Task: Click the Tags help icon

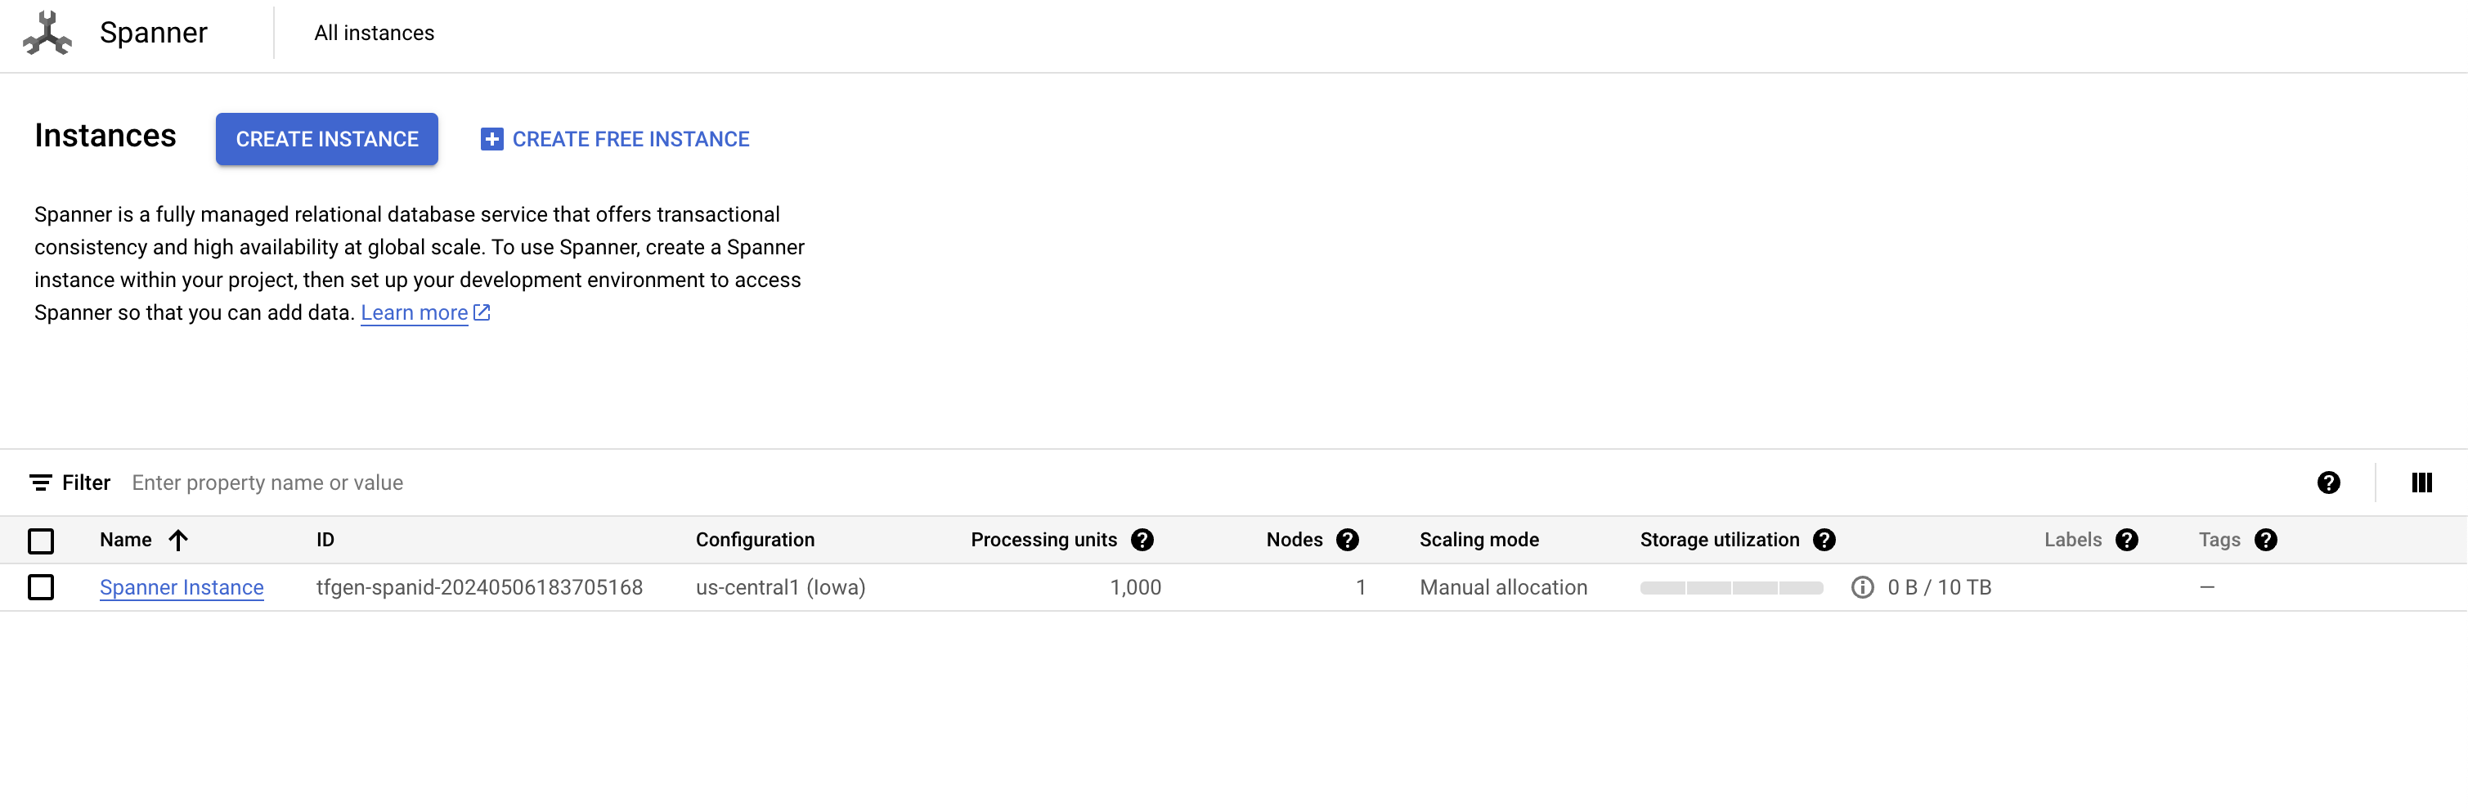Action: point(2266,540)
